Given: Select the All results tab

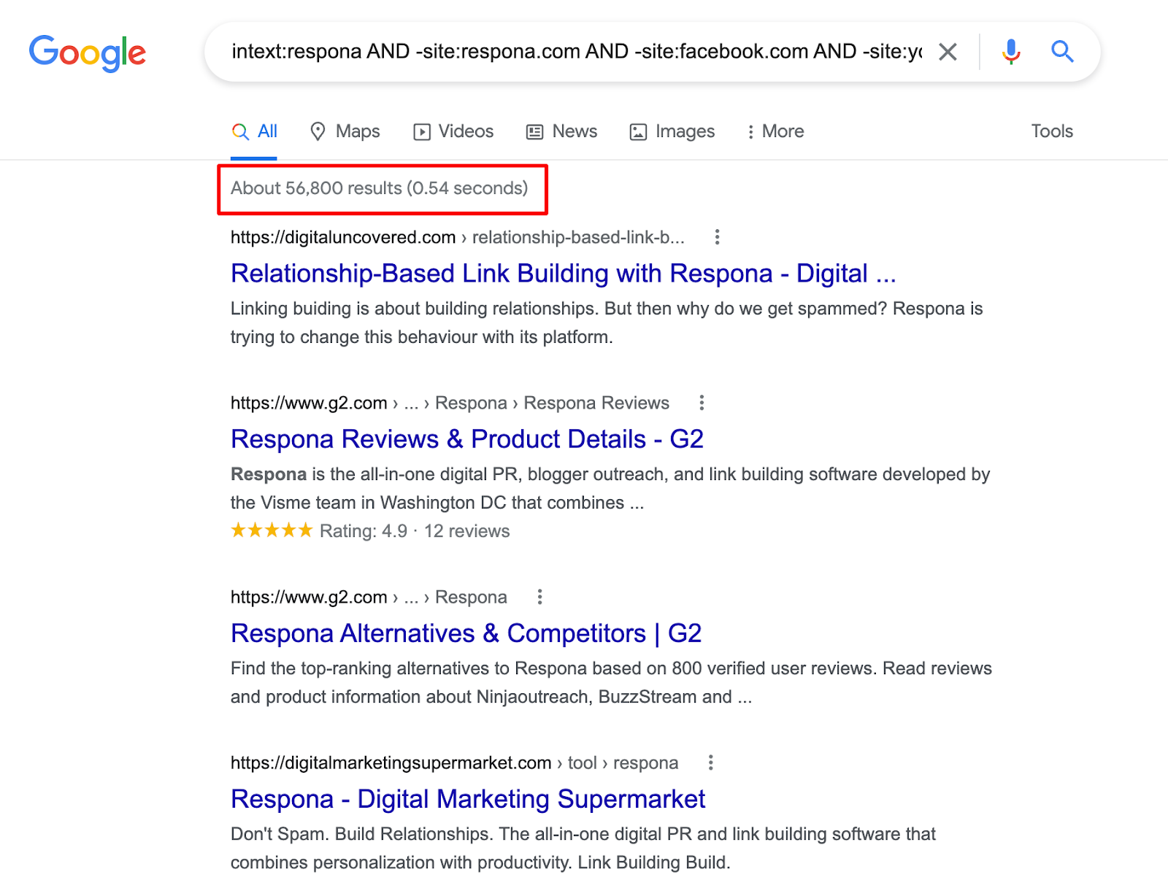Looking at the screenshot, I should click(x=254, y=131).
